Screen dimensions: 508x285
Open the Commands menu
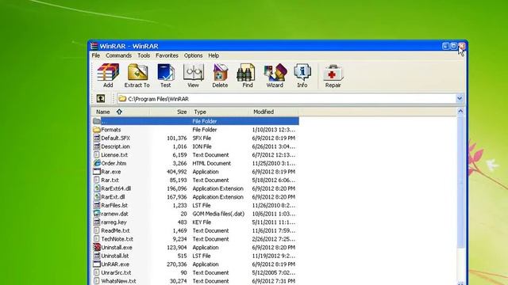118,55
